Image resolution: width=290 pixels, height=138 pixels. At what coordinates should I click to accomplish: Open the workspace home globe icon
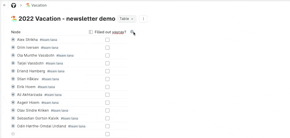tap(13, 5)
